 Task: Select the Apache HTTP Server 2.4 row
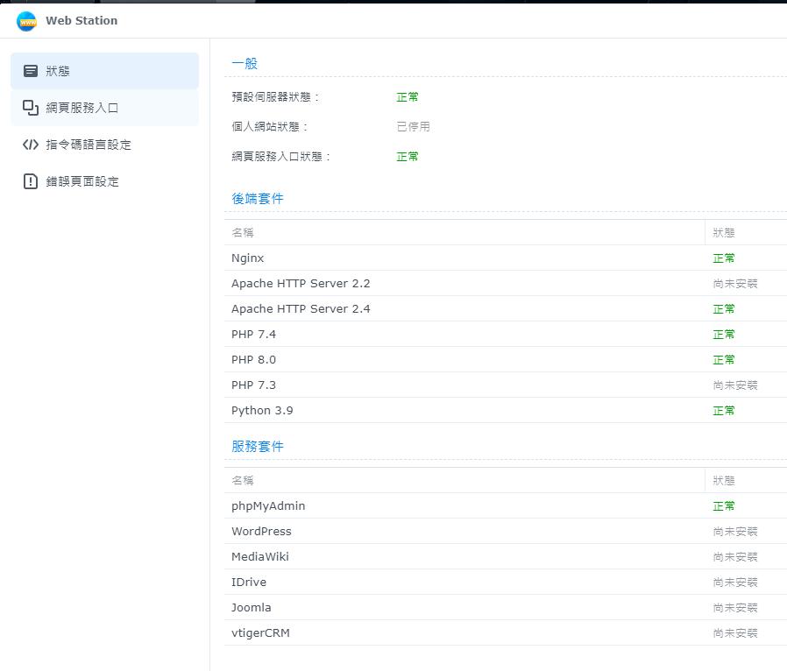point(506,309)
